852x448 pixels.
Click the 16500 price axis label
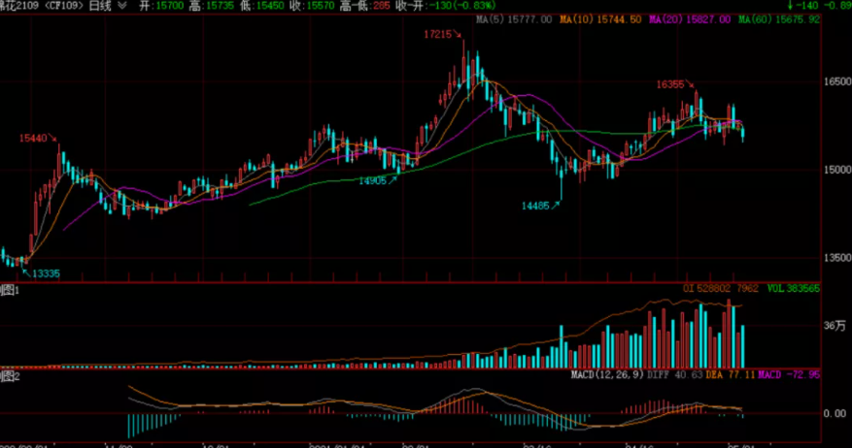837,81
